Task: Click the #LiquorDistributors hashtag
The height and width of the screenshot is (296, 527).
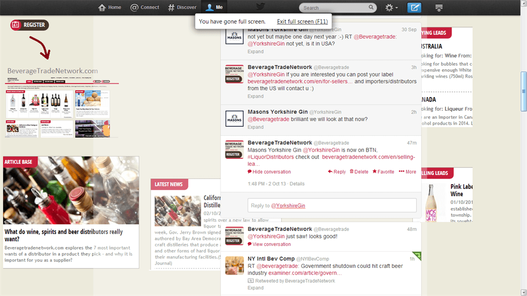Action: click(271, 157)
